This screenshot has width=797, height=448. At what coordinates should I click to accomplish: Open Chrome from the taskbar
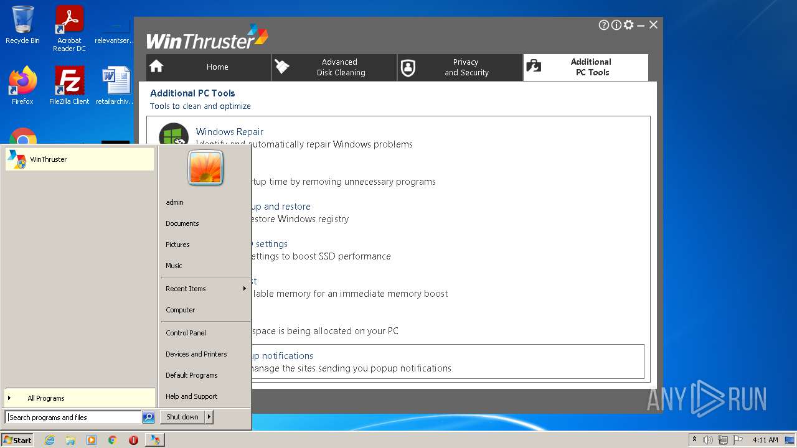click(x=113, y=440)
